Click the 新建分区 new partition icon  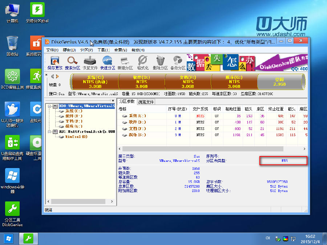click(125, 63)
